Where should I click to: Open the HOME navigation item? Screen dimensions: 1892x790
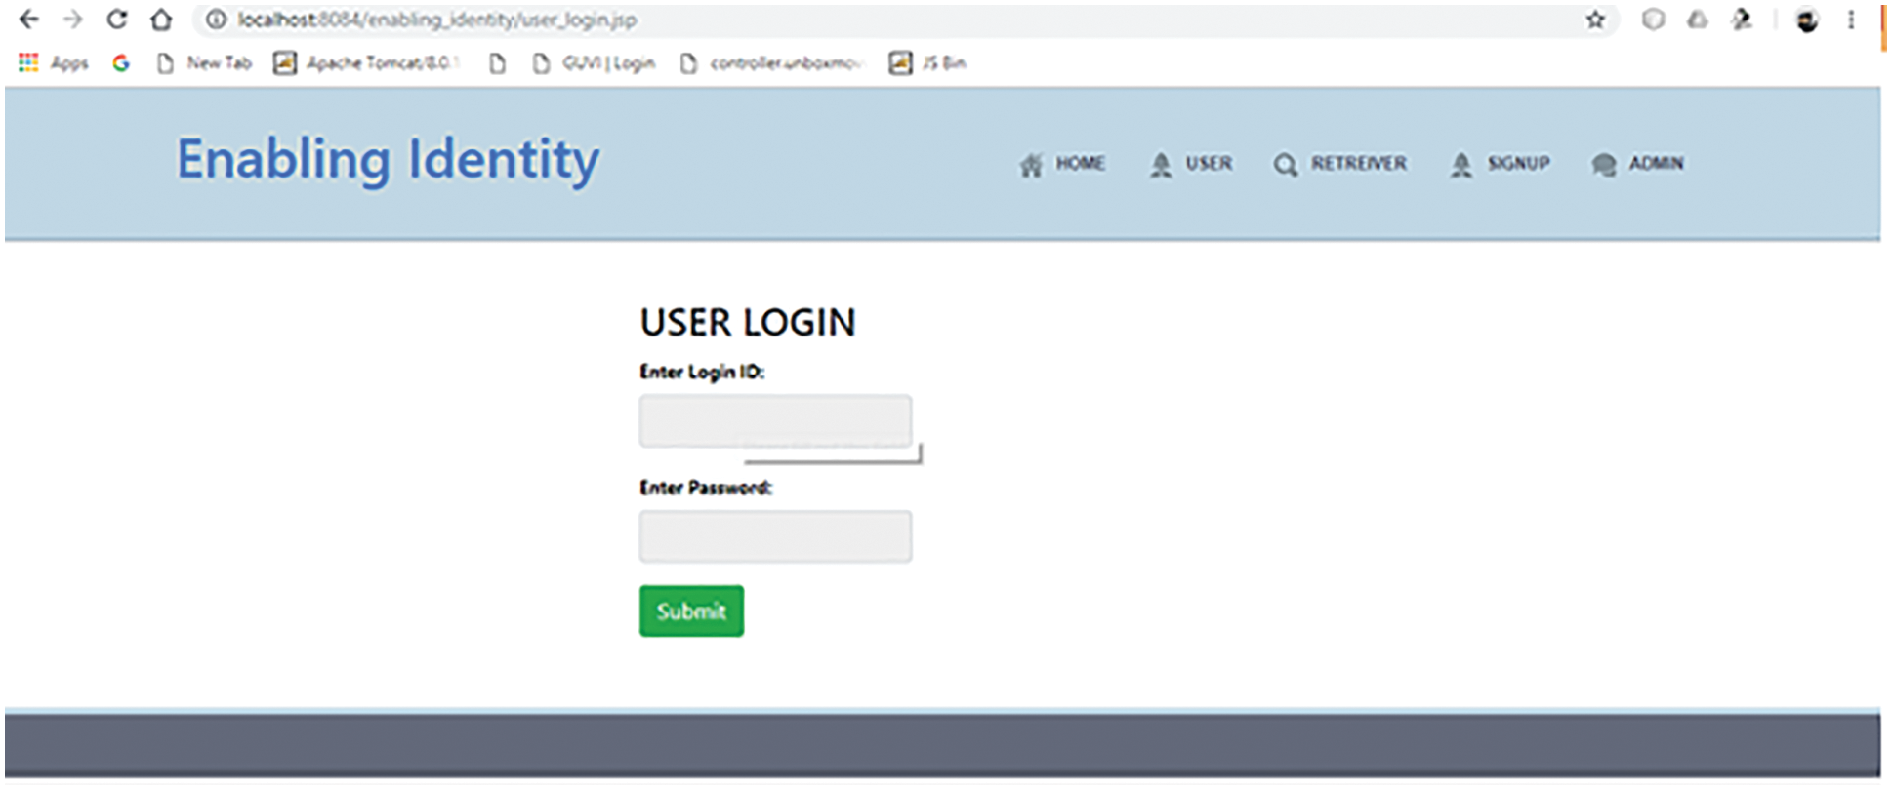click(x=1063, y=164)
